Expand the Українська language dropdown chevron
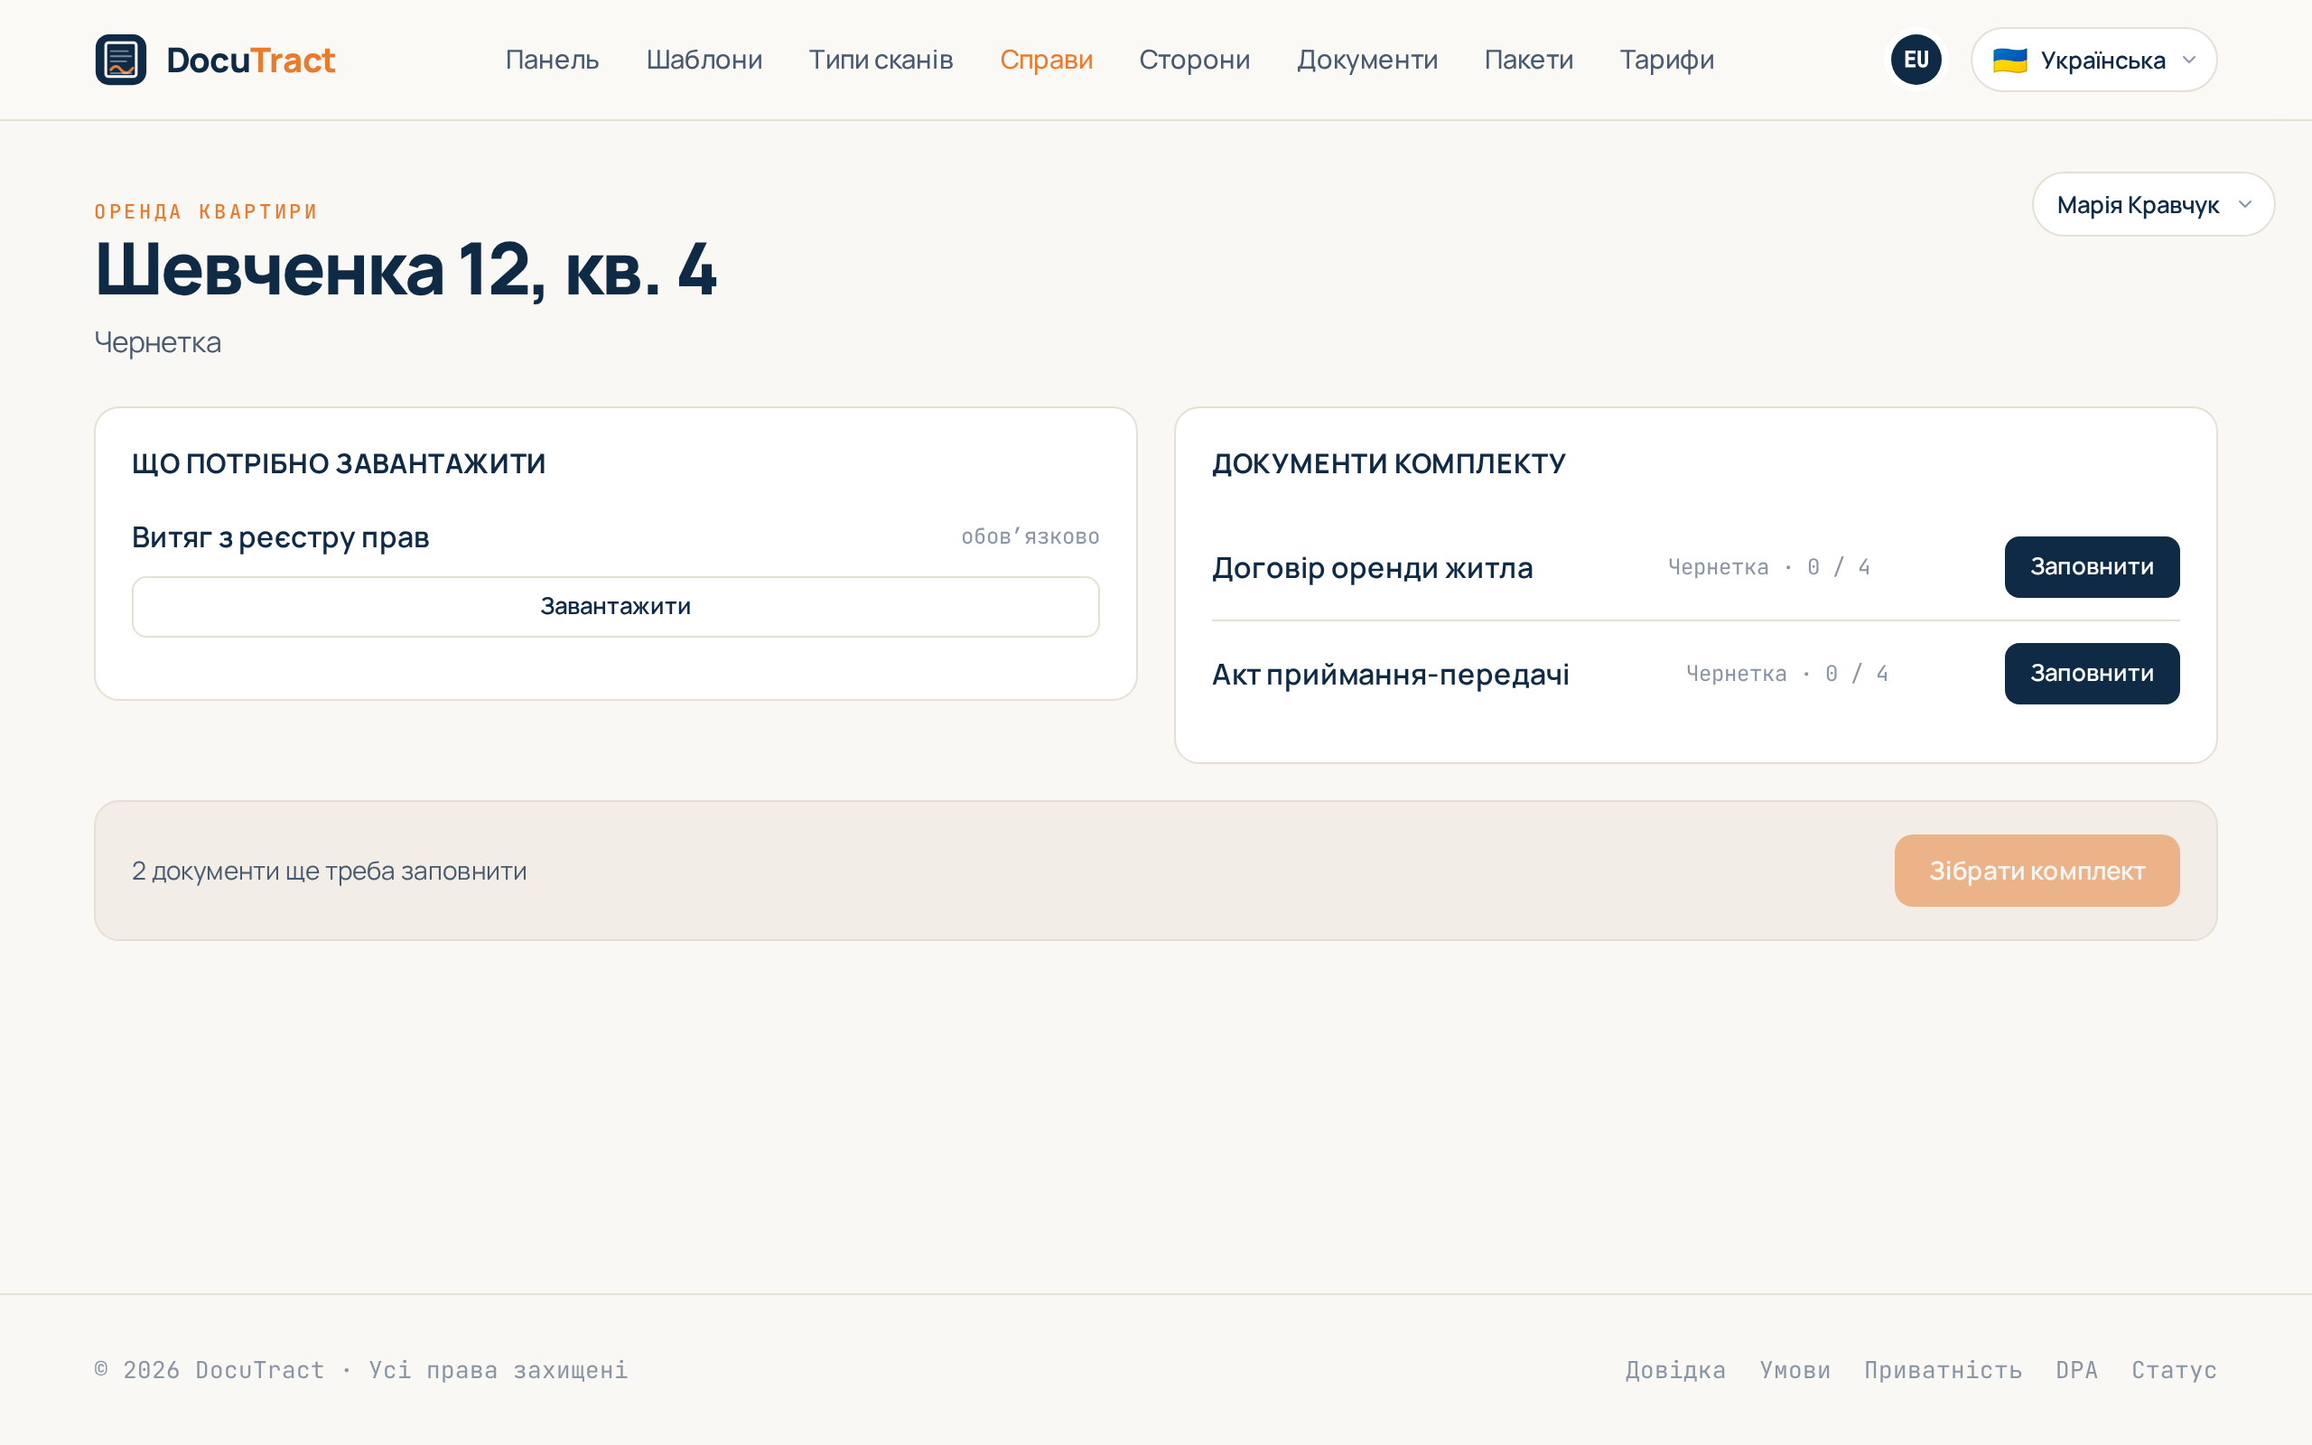The width and height of the screenshot is (2312, 1445). click(x=2189, y=60)
